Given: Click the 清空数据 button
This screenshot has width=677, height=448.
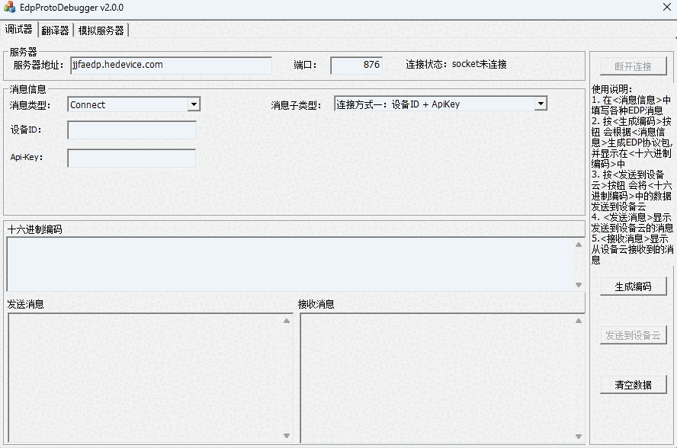Looking at the screenshot, I should coord(633,384).
